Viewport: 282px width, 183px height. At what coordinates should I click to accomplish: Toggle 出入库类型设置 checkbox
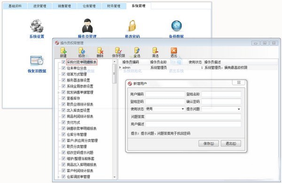63,110
